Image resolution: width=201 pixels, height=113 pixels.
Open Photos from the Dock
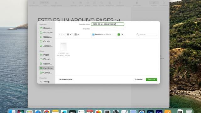98,111
